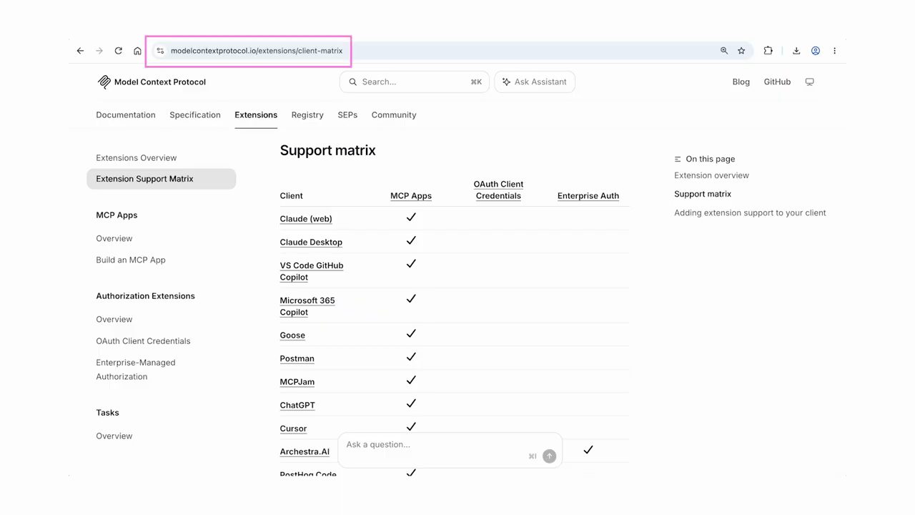The image size is (915, 515).
Task: Open the browser extensions puzzle icon
Action: click(x=768, y=51)
